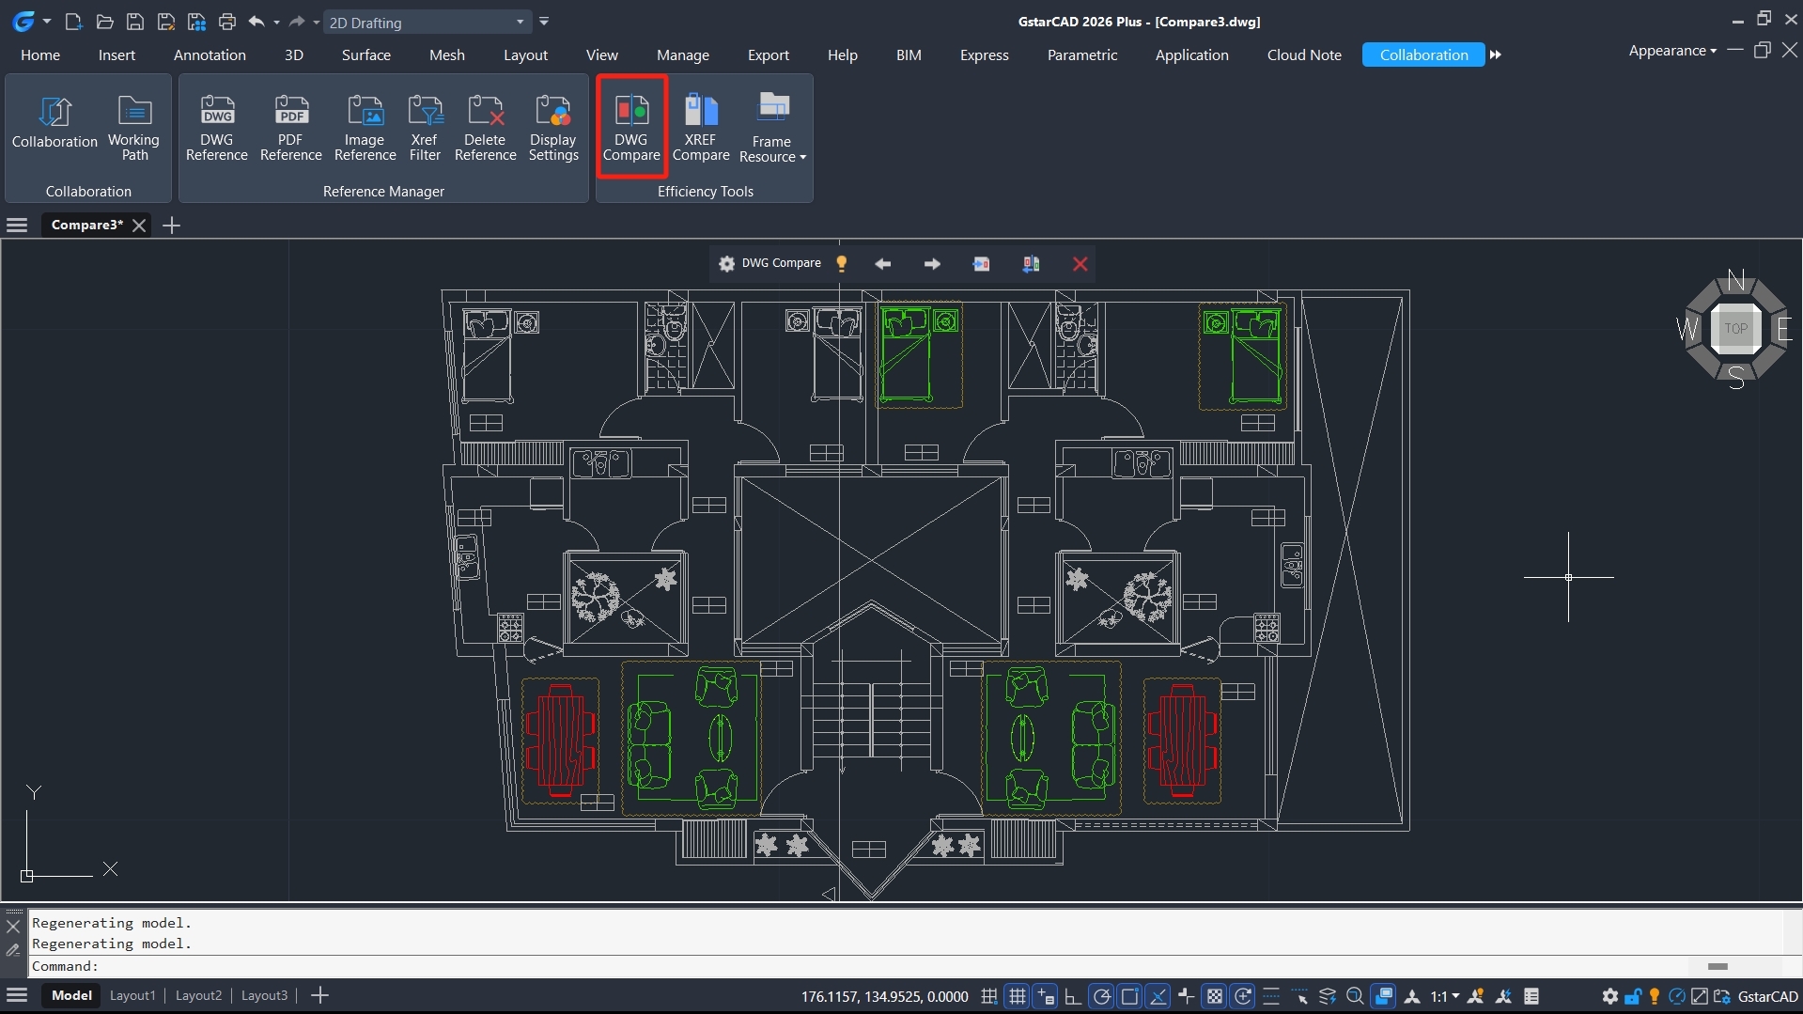This screenshot has height=1014, width=1803.
Task: Close the DWG Compare toolbar with red X
Action: pos(1080,264)
